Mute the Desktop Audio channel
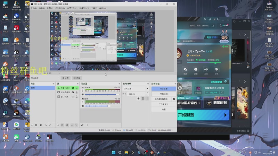The width and height of the screenshot is (278, 156). click(83, 106)
